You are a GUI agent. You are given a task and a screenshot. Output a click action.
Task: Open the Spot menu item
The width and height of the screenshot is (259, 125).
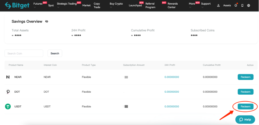pos(51,5)
